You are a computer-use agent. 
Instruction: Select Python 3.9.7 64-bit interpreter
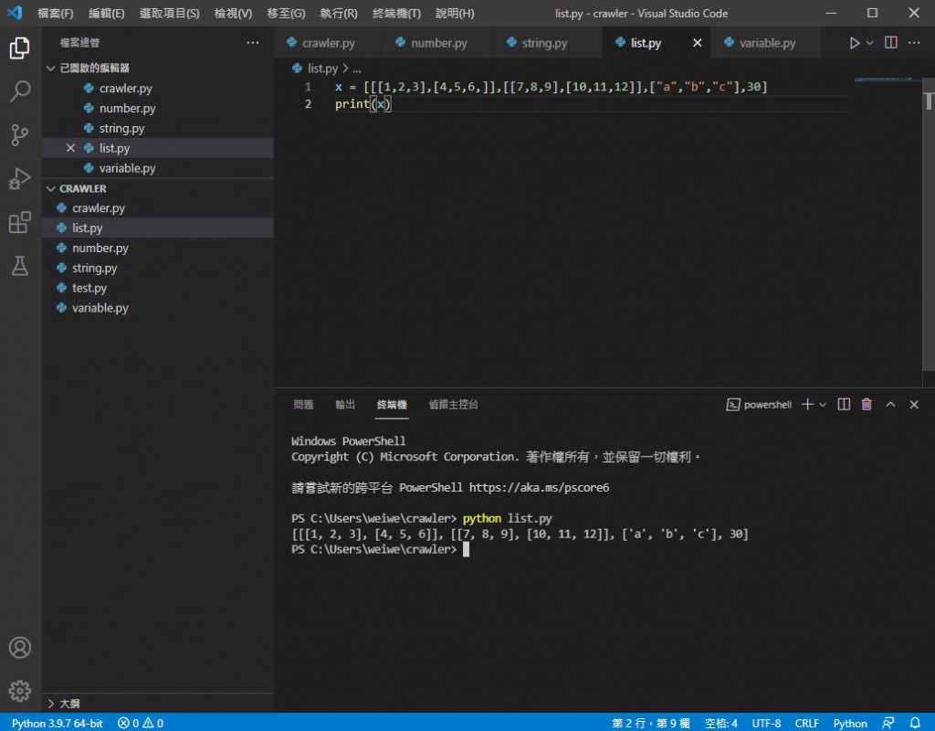[x=58, y=723]
